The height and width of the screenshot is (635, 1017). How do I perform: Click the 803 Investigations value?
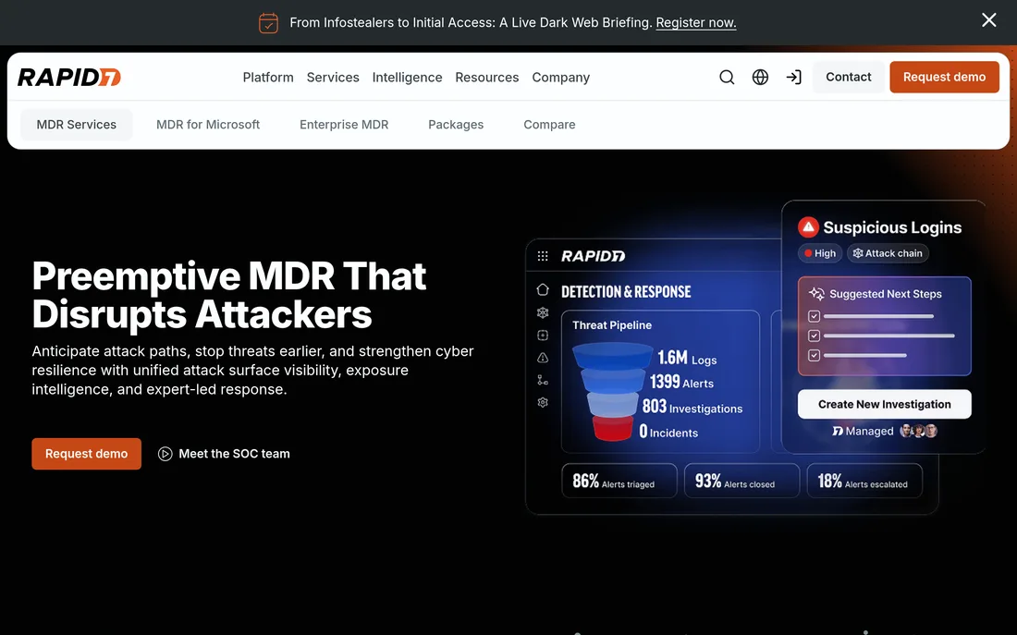(x=692, y=408)
